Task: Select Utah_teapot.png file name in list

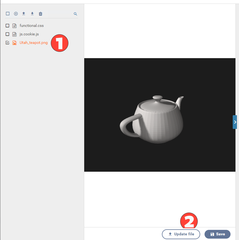Action: (x=34, y=43)
